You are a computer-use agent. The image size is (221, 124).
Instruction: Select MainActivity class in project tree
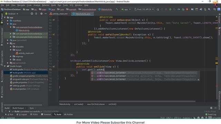pyautogui.click(x=22, y=31)
